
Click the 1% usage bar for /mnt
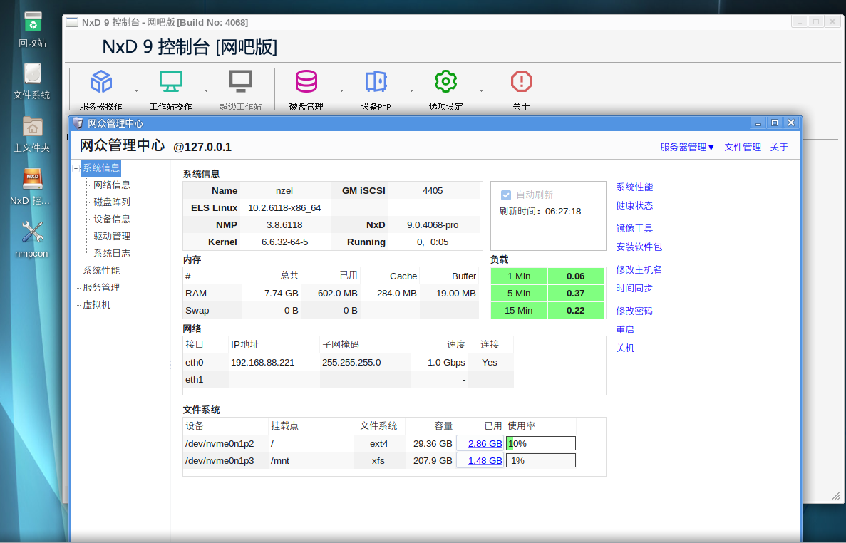541,460
